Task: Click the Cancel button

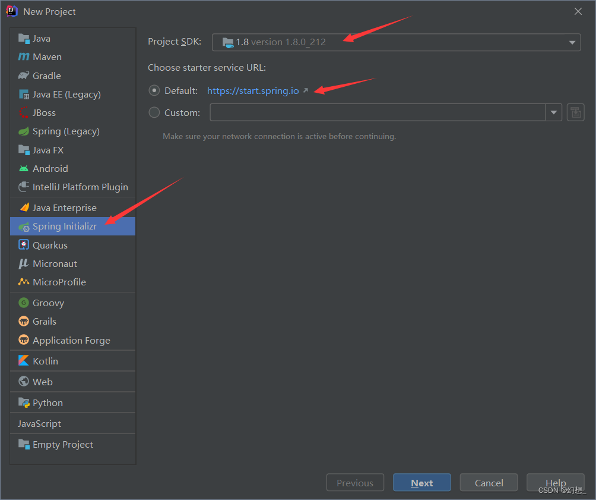Action: coord(489,483)
